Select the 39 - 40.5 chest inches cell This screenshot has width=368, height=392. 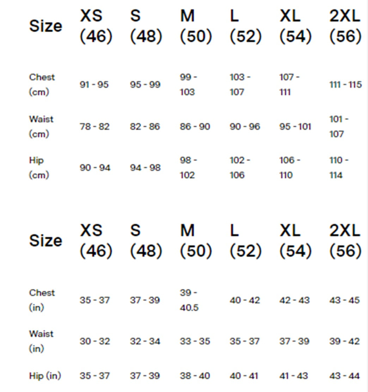[x=189, y=300]
